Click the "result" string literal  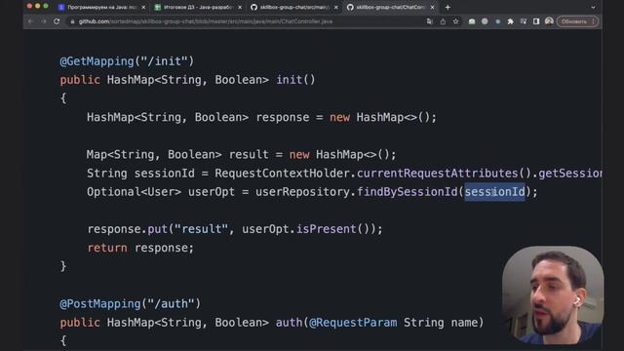pos(202,229)
